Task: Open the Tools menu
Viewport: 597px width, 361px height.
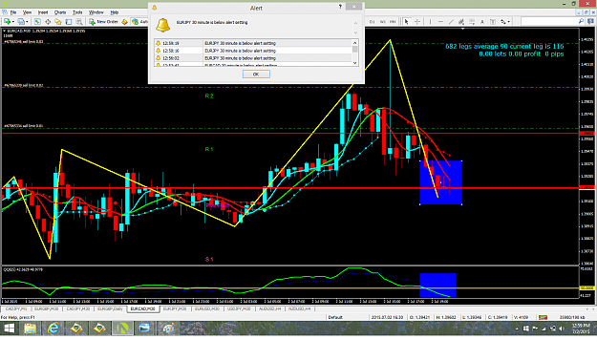Action: tap(77, 12)
